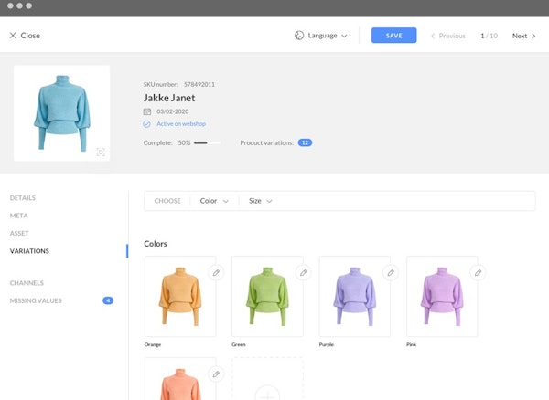Screen dimensions: 549x400
Task: Edit the Pink sweater variation
Action: click(478, 272)
